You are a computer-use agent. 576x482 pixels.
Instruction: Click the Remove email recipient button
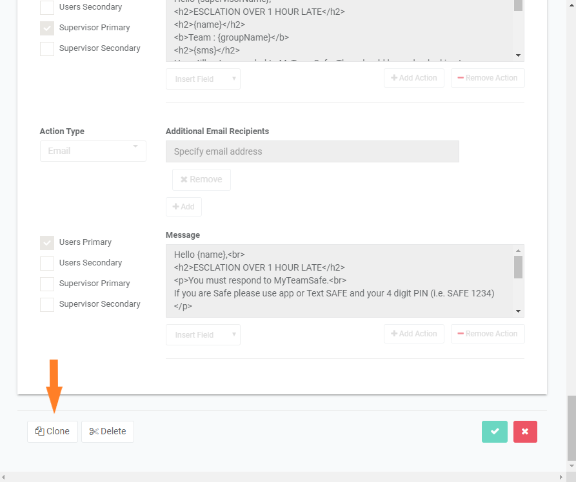pyautogui.click(x=202, y=180)
